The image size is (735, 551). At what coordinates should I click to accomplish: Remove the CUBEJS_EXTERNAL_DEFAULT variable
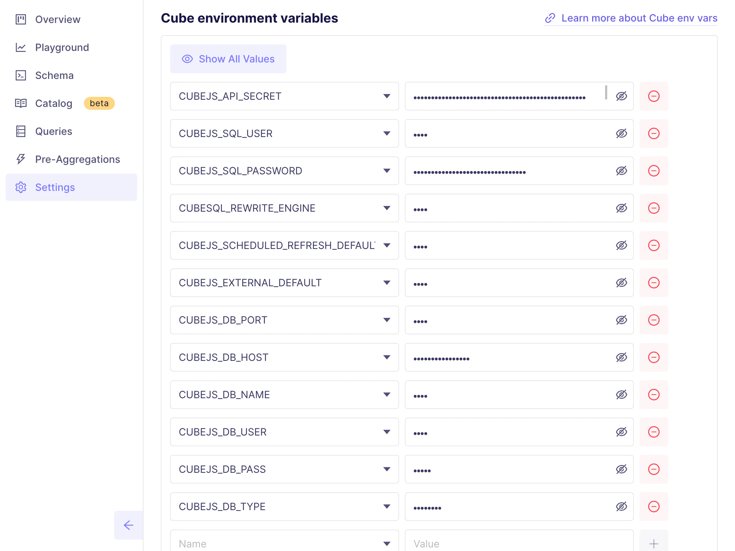[x=654, y=283]
